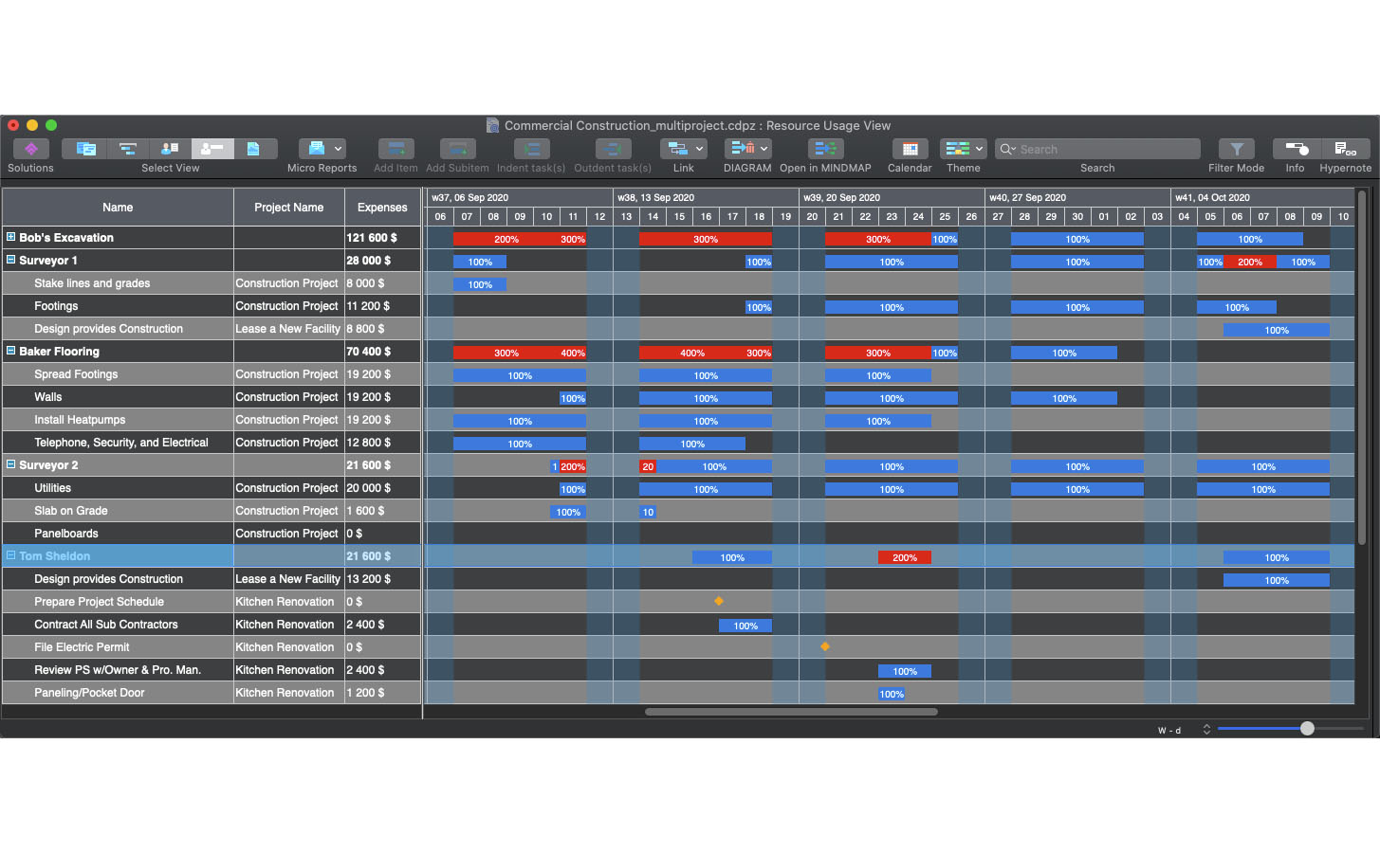The height and width of the screenshot is (853, 1380).
Task: Click the Lease a New Facility cell under Surveyor 1
Action: pos(288,329)
